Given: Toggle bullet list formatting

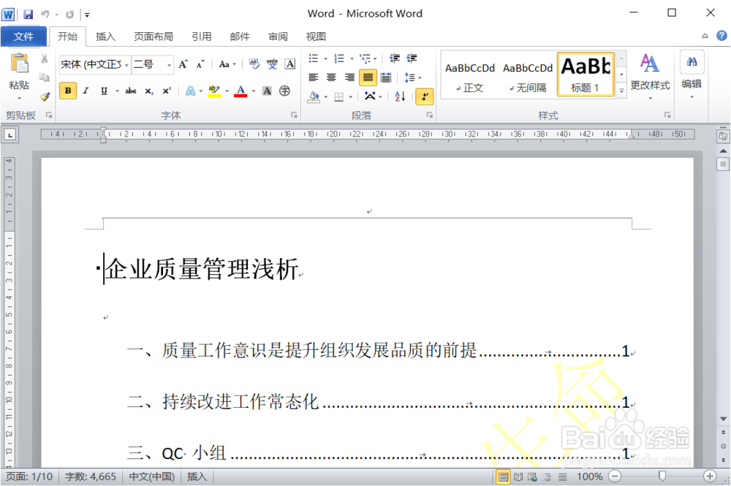Looking at the screenshot, I should pyautogui.click(x=313, y=59).
